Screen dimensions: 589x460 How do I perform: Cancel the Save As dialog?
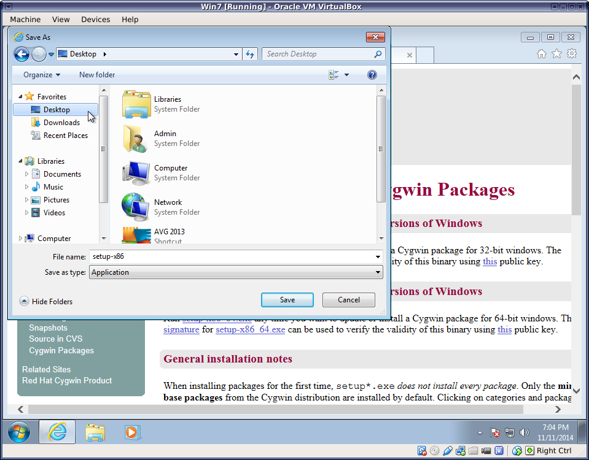pos(349,300)
